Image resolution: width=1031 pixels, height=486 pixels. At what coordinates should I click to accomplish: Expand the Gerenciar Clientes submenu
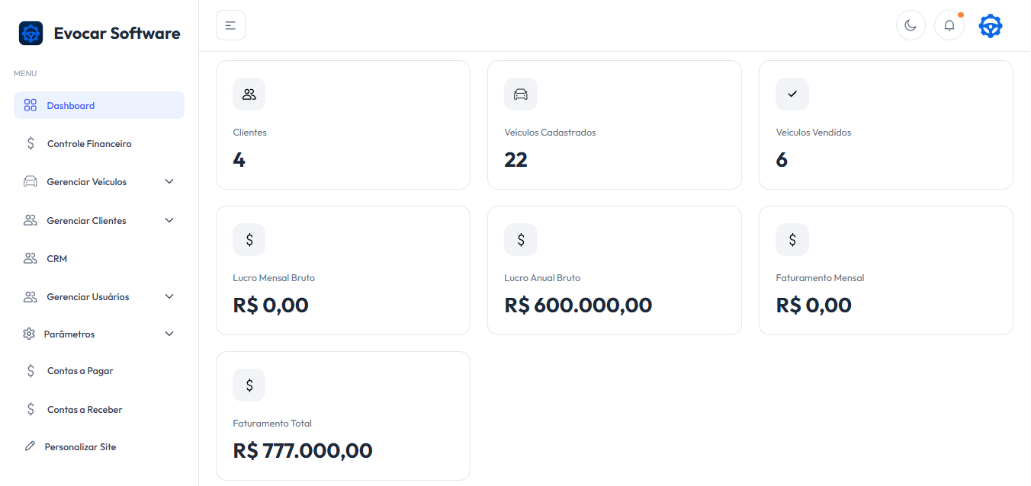point(169,220)
